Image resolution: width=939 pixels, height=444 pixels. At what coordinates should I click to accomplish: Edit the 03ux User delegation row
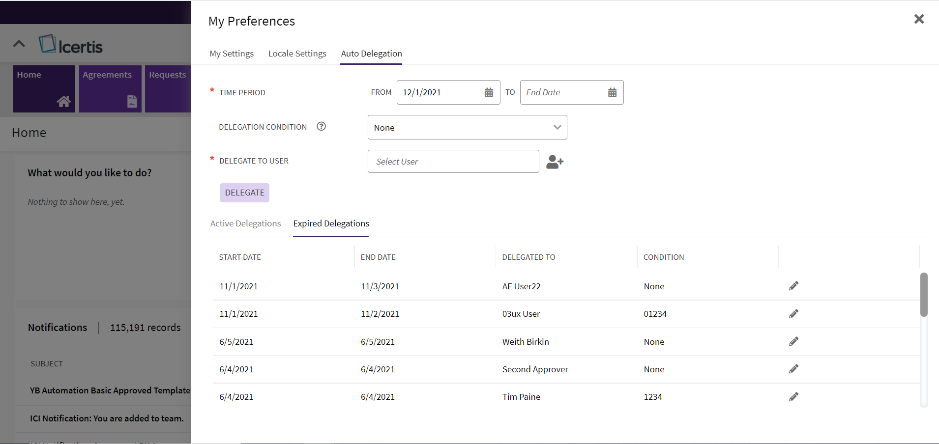pos(793,314)
